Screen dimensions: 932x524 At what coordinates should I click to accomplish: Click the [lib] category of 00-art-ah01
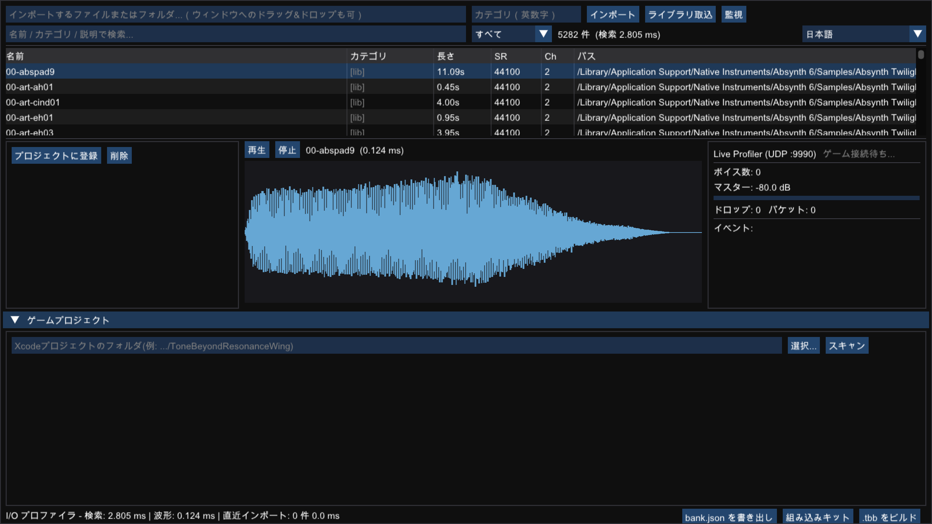coord(357,87)
